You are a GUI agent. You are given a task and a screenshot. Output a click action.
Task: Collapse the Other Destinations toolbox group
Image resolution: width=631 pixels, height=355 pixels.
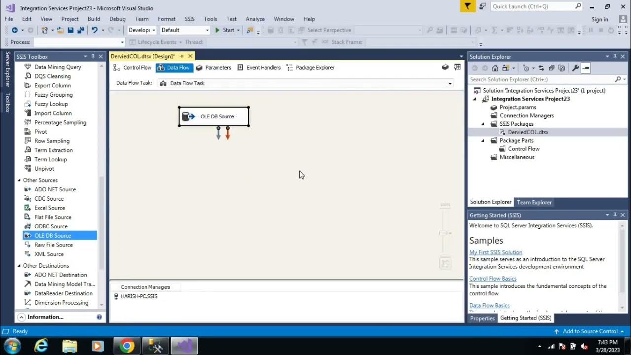tap(19, 266)
